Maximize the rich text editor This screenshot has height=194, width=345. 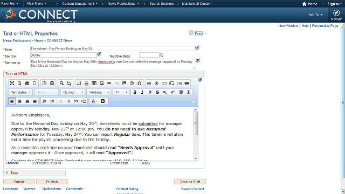(12, 84)
